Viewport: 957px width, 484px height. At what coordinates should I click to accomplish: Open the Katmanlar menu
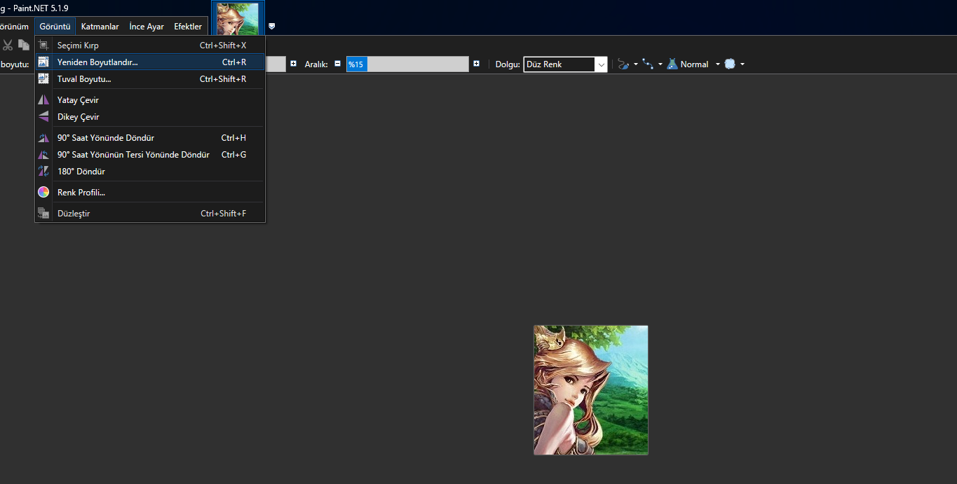[x=100, y=26]
